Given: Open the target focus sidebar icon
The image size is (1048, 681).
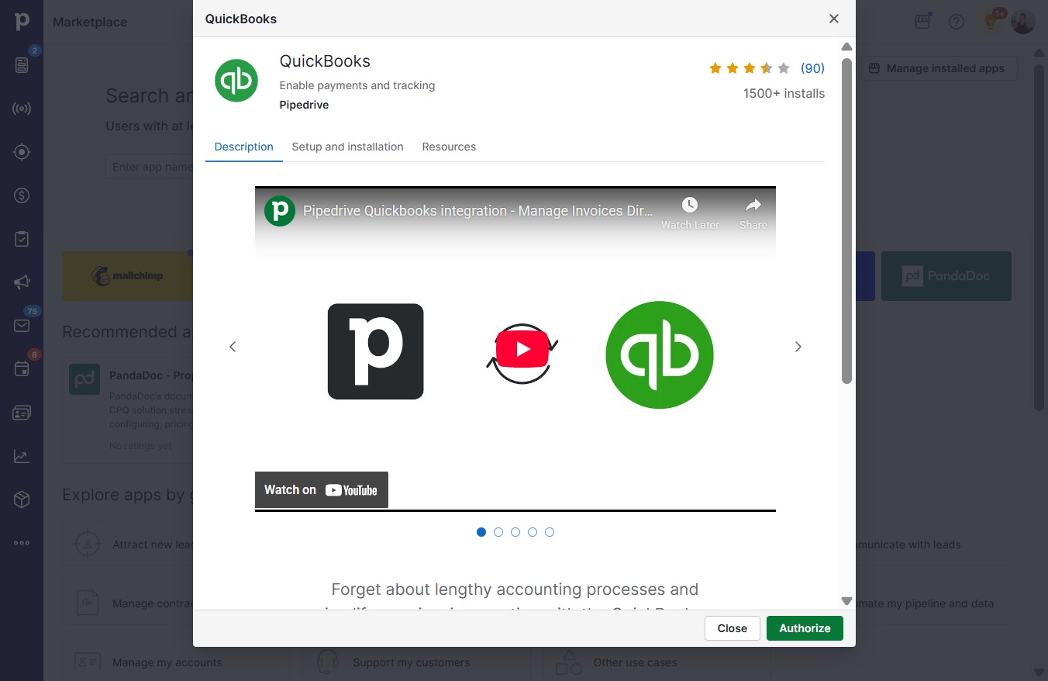Looking at the screenshot, I should pos(22,152).
